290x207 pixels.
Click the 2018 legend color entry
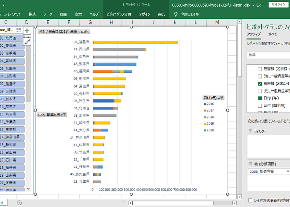tap(209, 117)
